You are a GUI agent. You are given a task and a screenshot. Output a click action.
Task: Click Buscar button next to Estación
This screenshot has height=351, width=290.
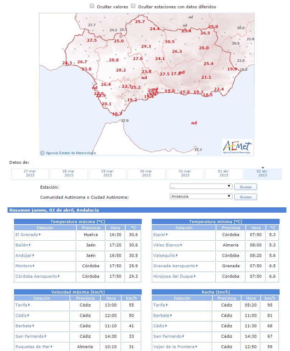[245, 187]
